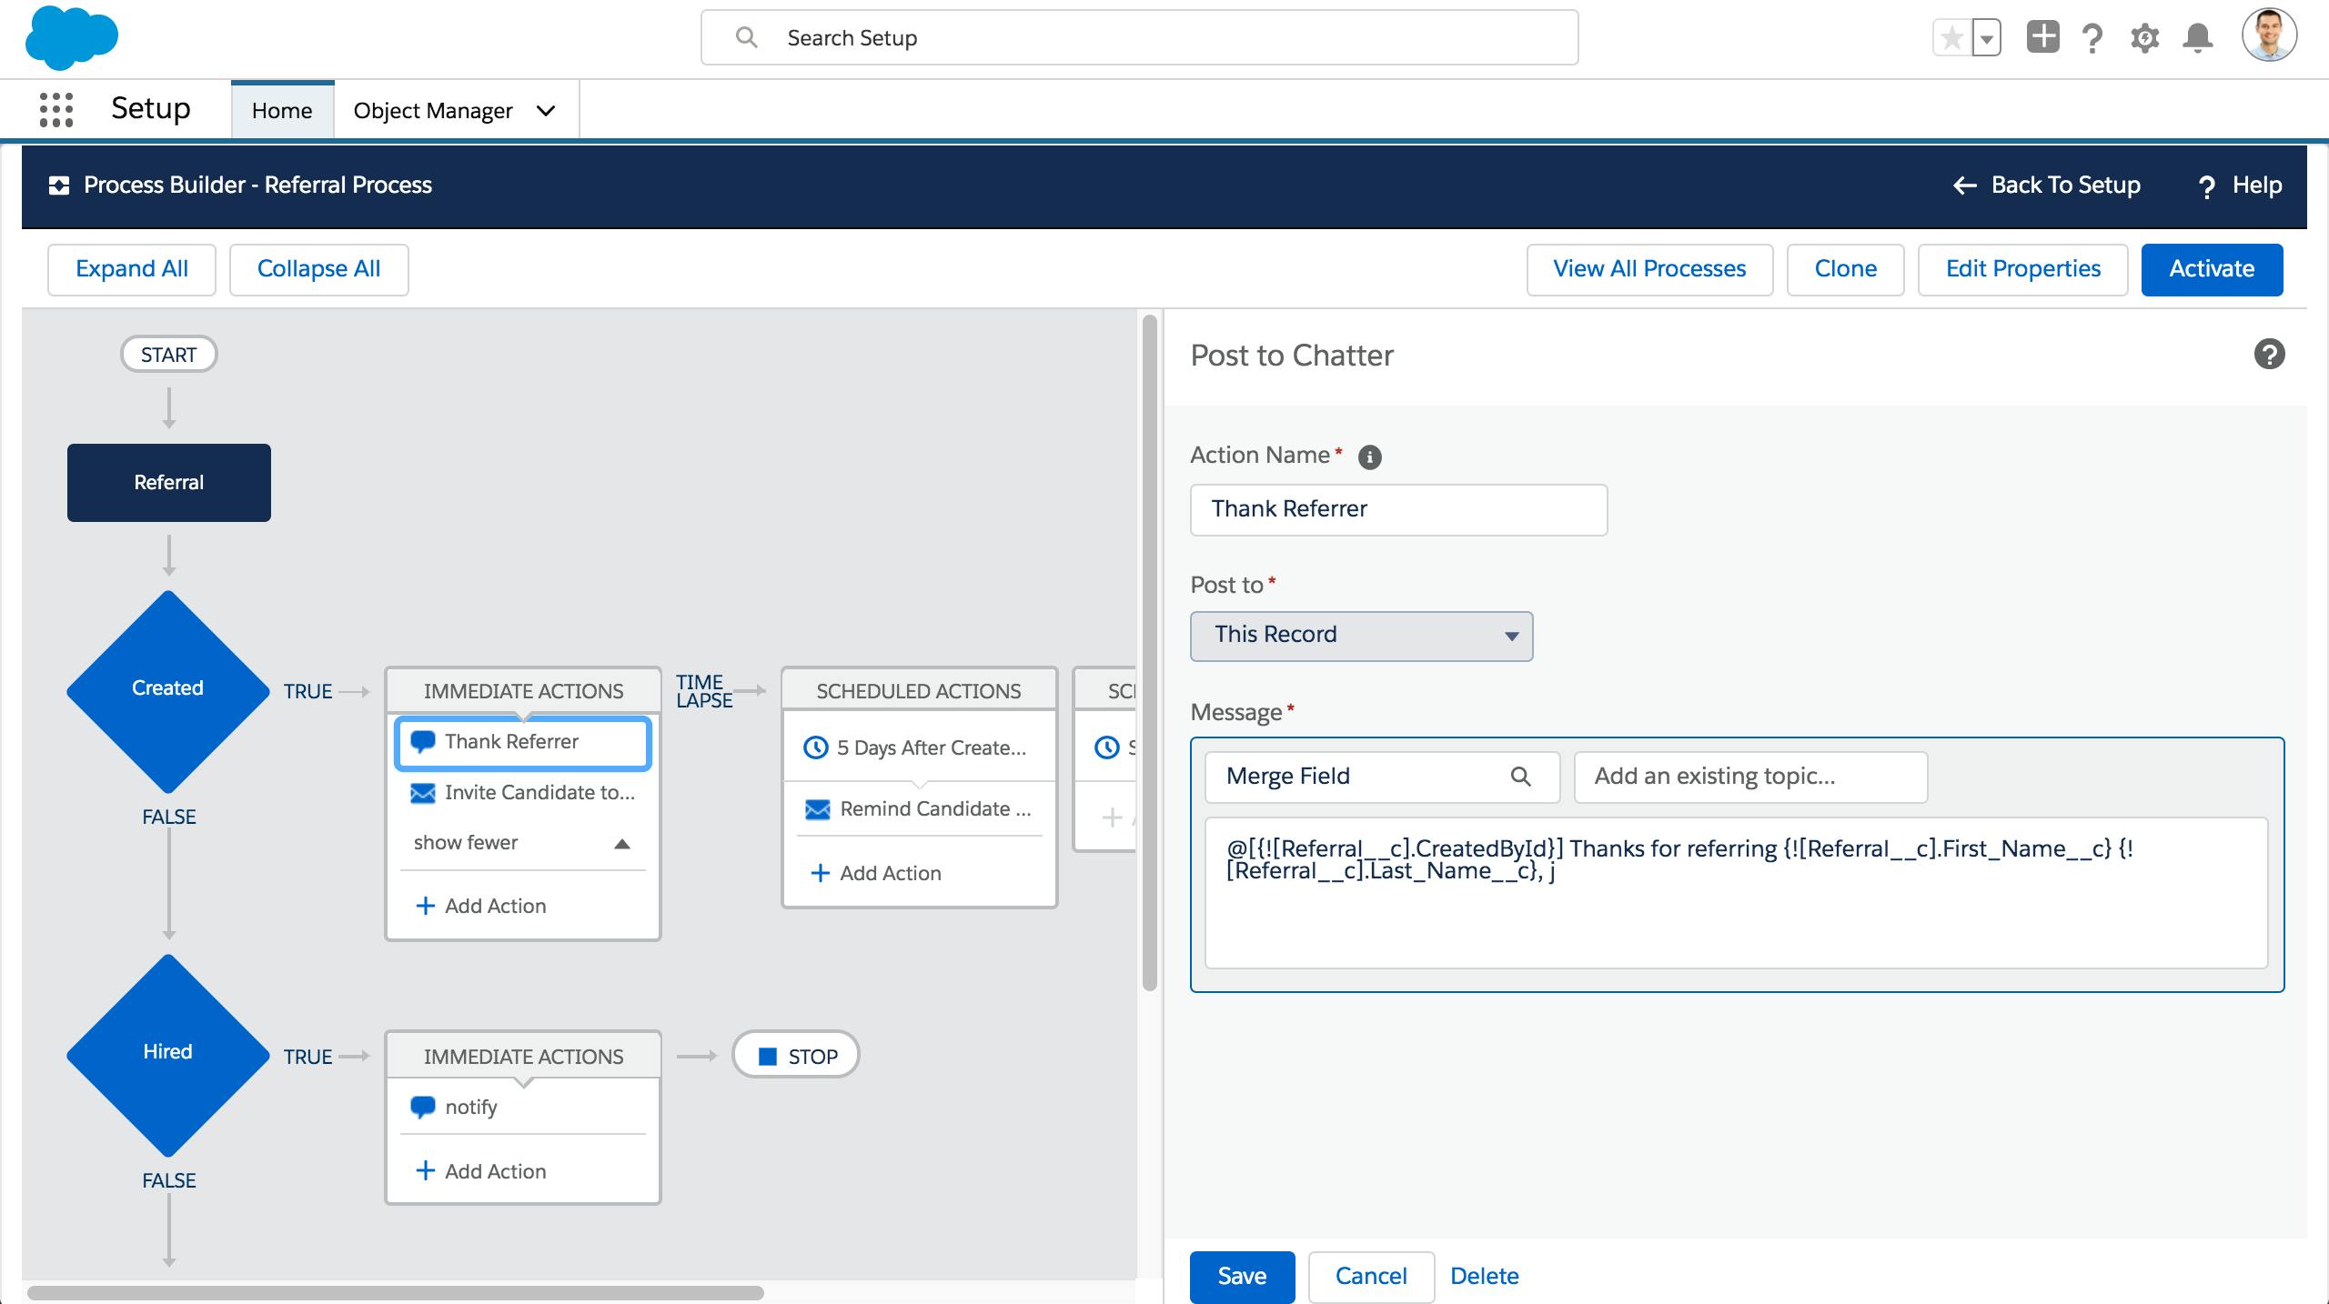Activate the Referral Process
Screen dimensions: 2329x1304
point(2213,269)
